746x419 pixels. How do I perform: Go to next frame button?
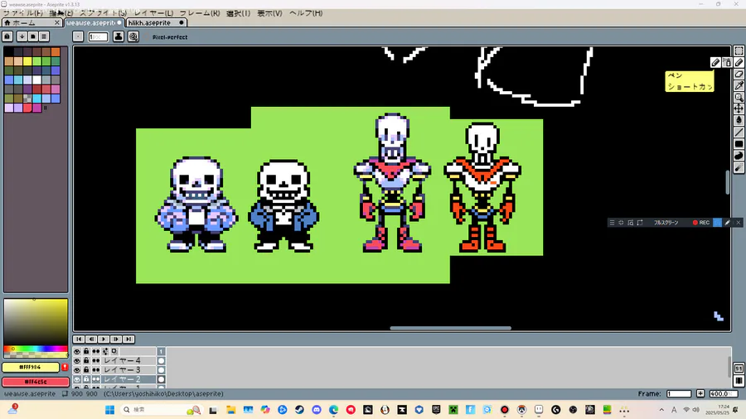(x=116, y=339)
